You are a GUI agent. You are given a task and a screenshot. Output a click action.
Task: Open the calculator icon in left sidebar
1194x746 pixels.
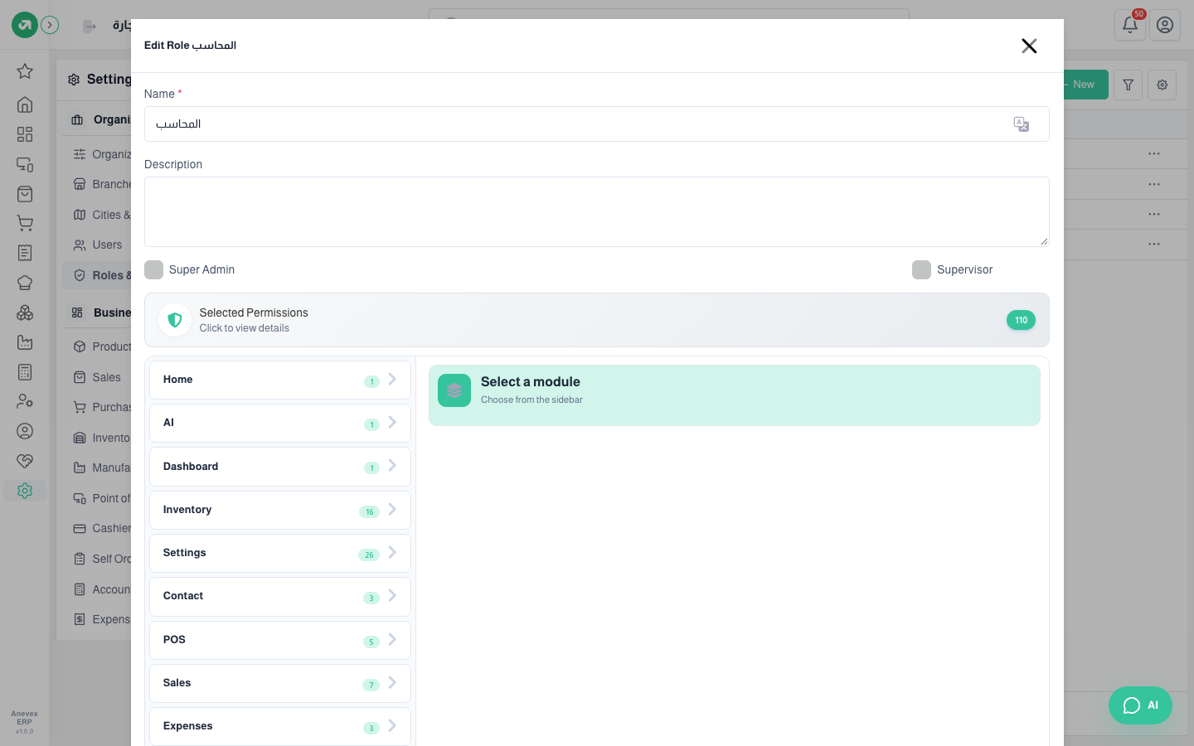coord(25,372)
